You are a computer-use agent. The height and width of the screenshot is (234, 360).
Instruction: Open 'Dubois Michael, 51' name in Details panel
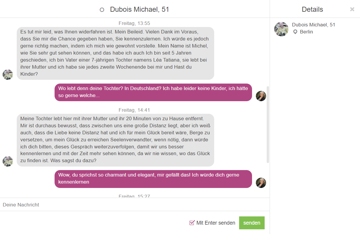314,25
